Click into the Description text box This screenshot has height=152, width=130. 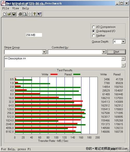(63, 62)
